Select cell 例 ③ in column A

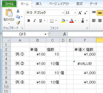pyautogui.click(x=20, y=73)
